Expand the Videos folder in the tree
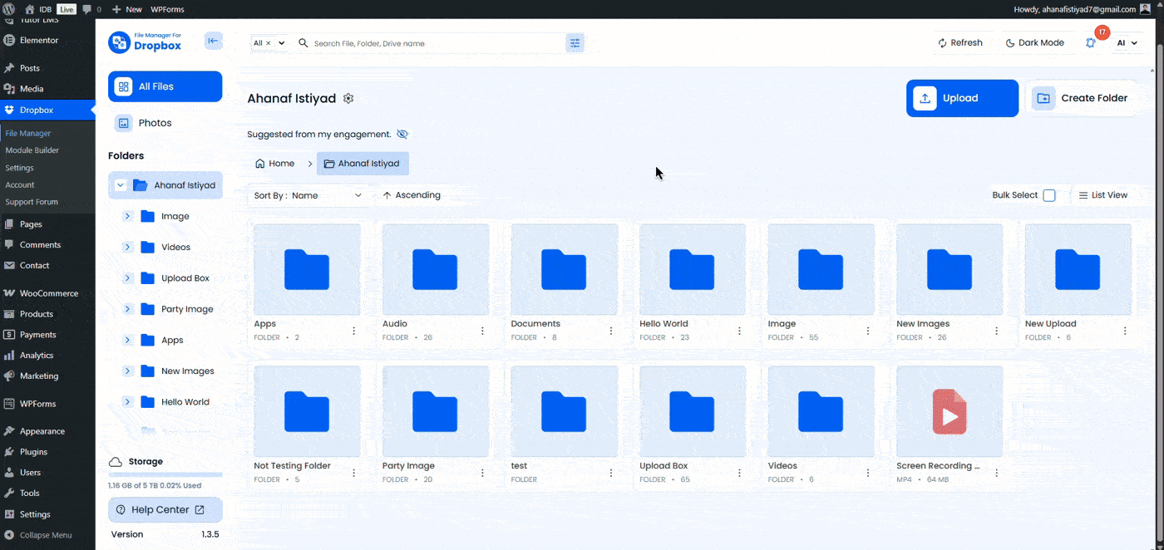The height and width of the screenshot is (550, 1164). [127, 247]
